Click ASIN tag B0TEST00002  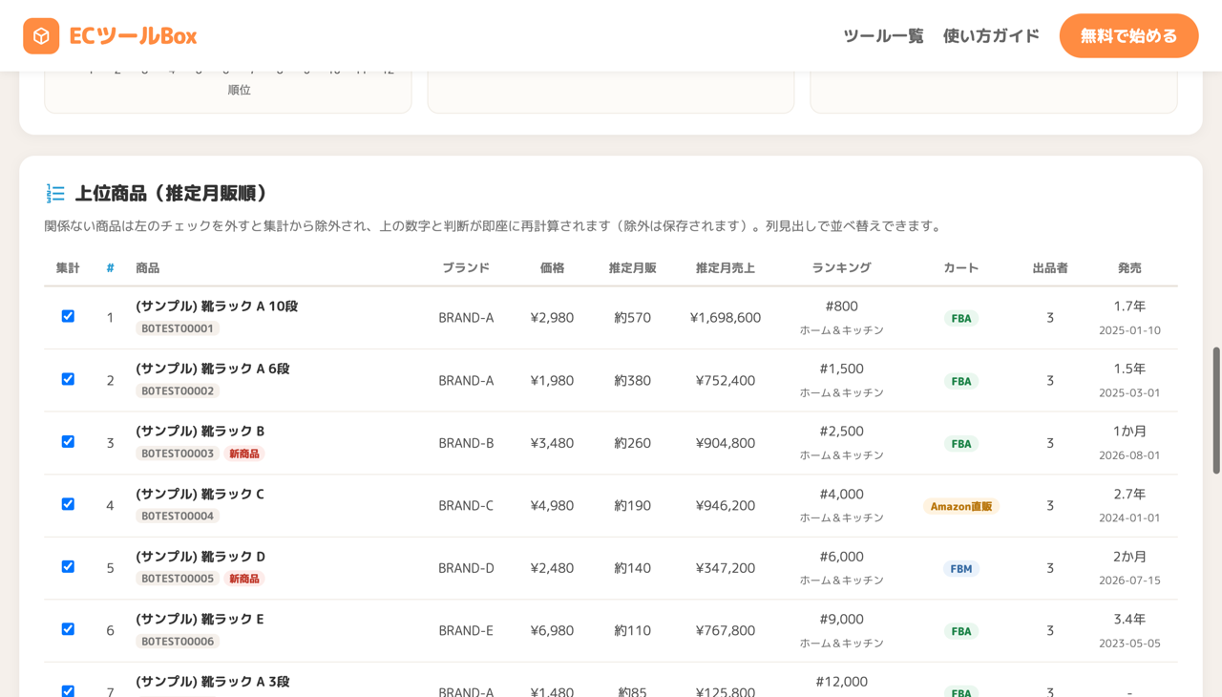pos(178,391)
